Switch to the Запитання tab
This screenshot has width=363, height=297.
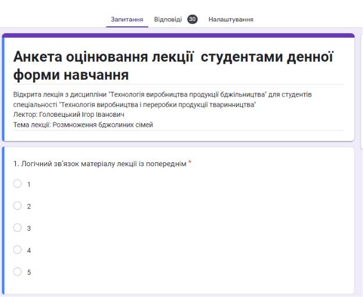pyautogui.click(x=127, y=19)
